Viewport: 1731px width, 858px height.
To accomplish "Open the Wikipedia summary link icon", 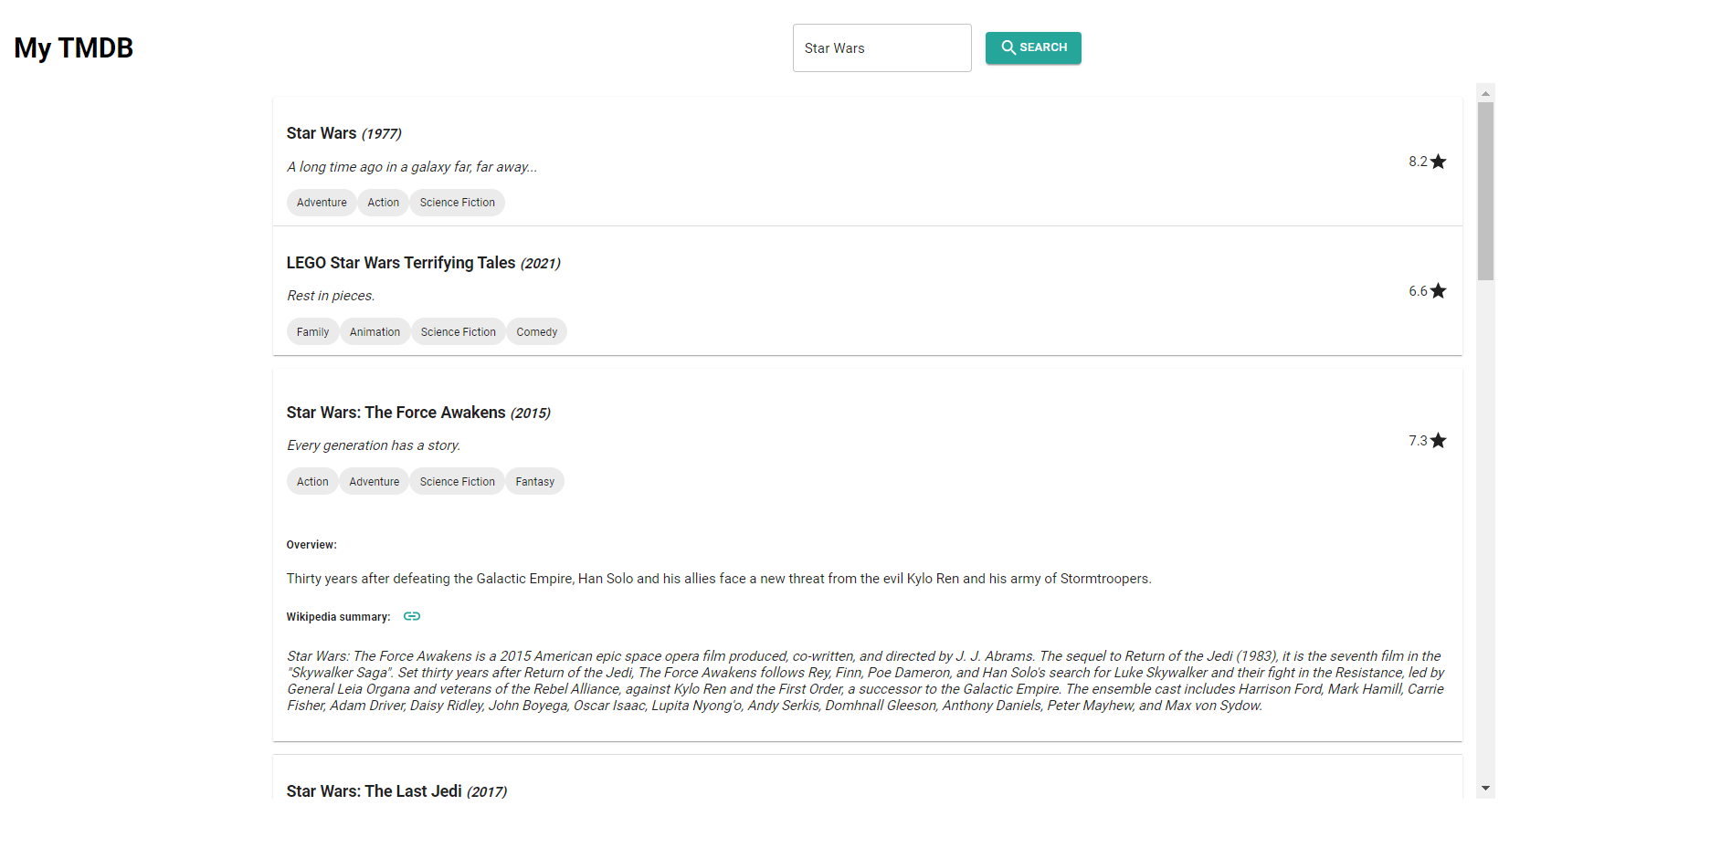I will coord(412,616).
